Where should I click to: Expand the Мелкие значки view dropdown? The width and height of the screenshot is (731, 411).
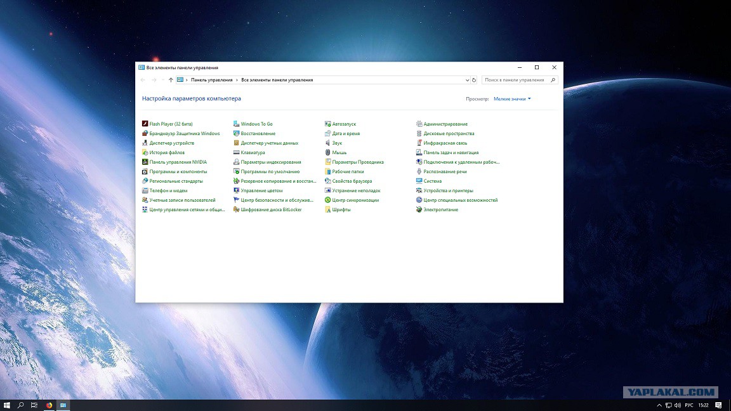pyautogui.click(x=512, y=99)
